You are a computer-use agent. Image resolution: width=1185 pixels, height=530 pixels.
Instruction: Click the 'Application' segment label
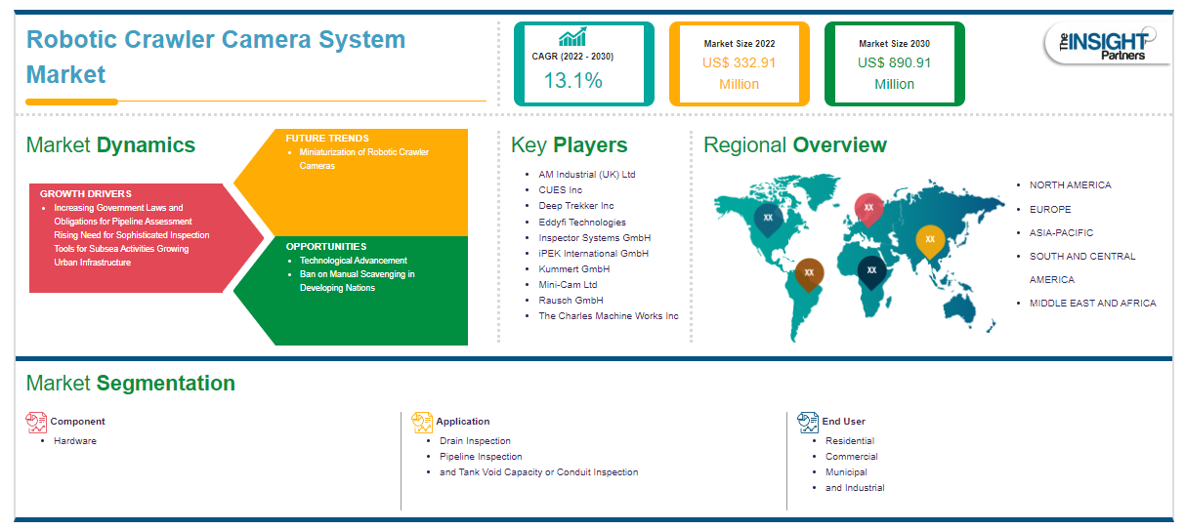pos(463,422)
